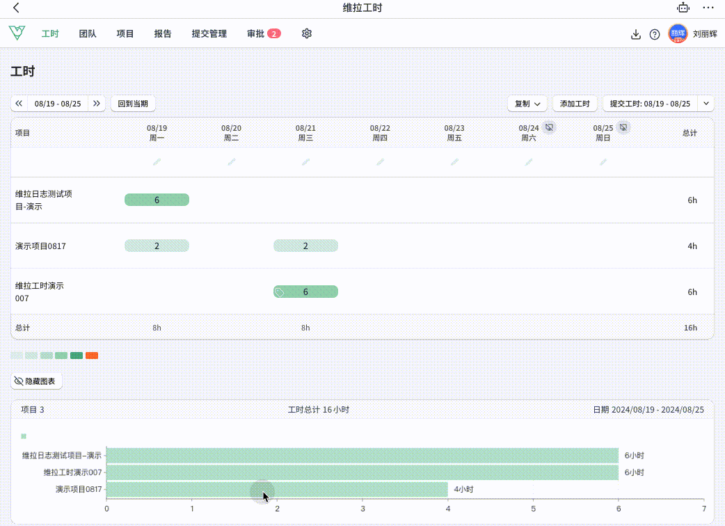The height and width of the screenshot is (526, 725).
Task: Click the 添加工时 button
Action: 575,104
